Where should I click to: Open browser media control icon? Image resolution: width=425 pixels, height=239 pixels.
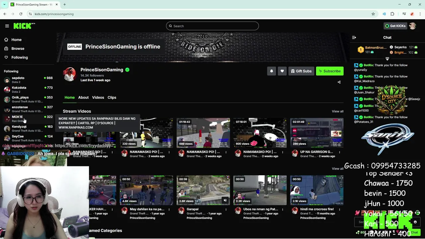404,14
